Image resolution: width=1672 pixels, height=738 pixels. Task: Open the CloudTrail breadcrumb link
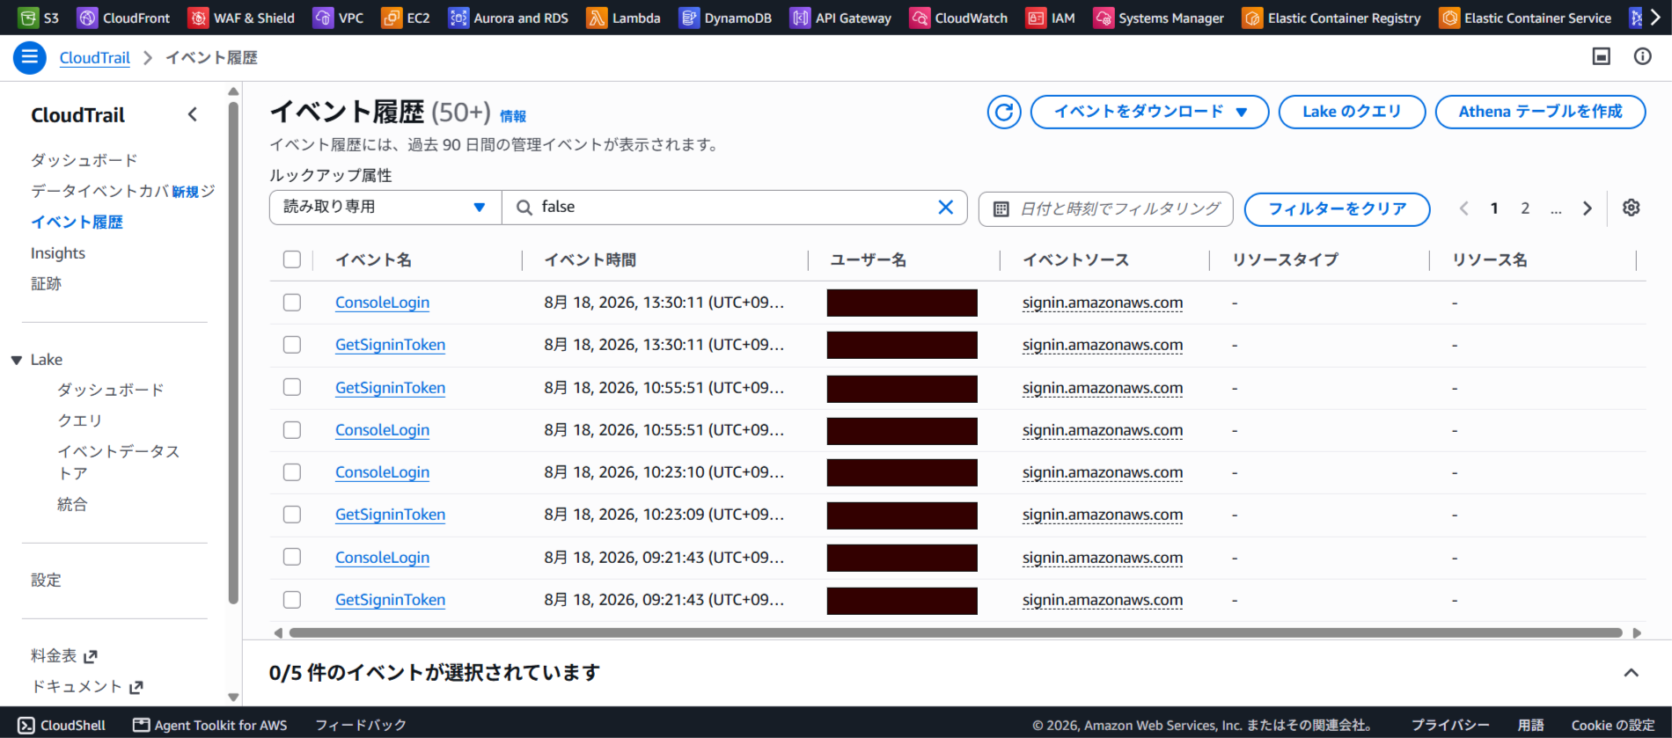94,57
